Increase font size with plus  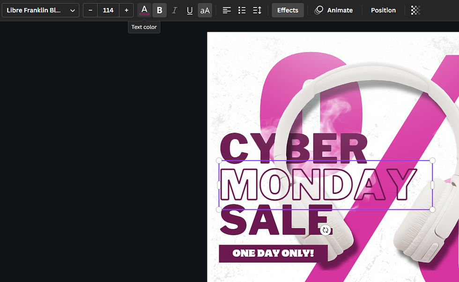pos(126,10)
